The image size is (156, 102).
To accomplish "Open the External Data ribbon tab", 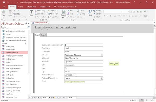I will (31, 7).
